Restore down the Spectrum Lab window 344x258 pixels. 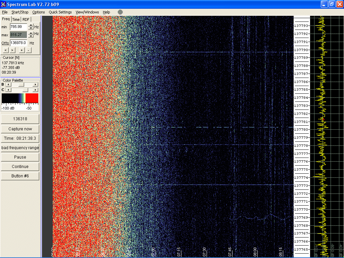click(332, 4)
